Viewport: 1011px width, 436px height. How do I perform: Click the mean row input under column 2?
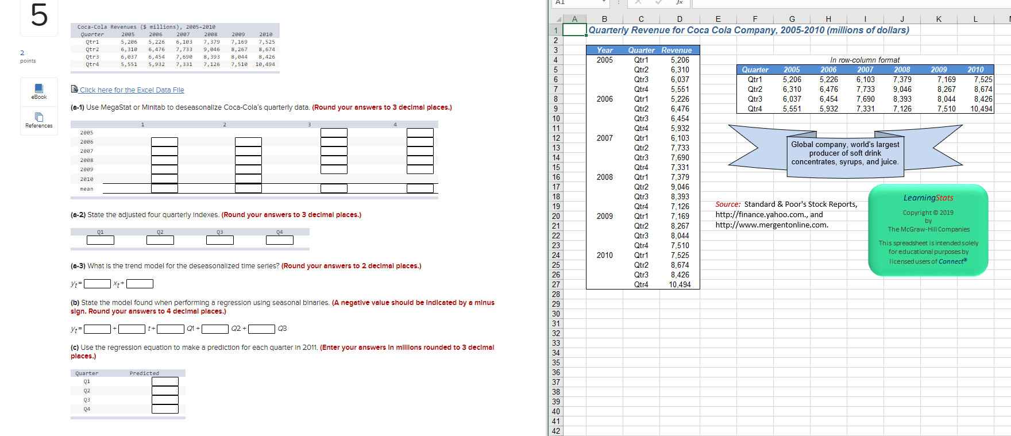pos(248,188)
